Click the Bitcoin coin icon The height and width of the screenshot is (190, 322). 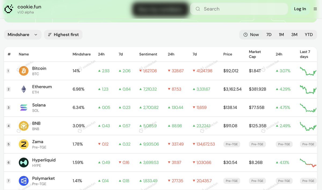(x=24, y=71)
